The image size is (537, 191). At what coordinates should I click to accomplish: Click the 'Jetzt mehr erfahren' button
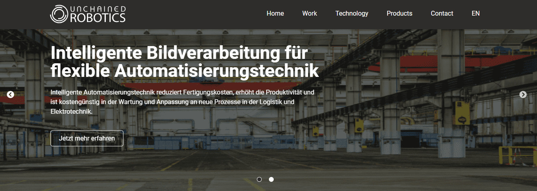87,138
